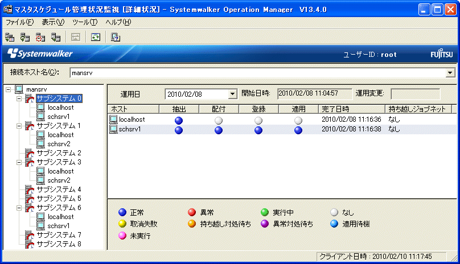The height and width of the screenshot is (264, 460).
Task: Select localhost under サブシステム 1
Action: click(61, 135)
